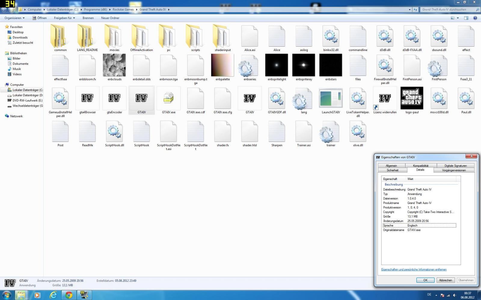
Task: Select the OfflineActivation folder
Action: [x=141, y=36]
